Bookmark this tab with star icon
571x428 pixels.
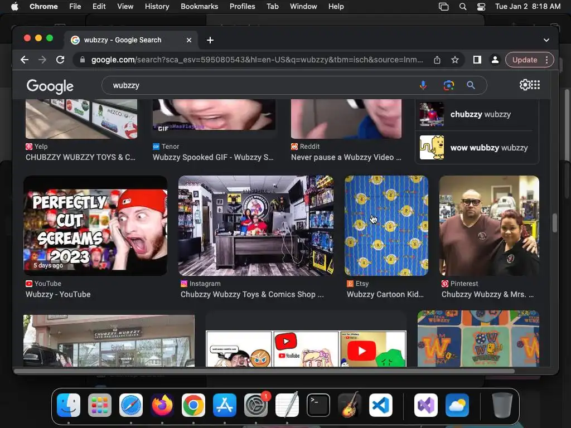(455, 60)
